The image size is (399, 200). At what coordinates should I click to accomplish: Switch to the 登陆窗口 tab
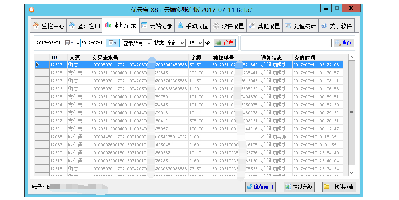pos(84,26)
